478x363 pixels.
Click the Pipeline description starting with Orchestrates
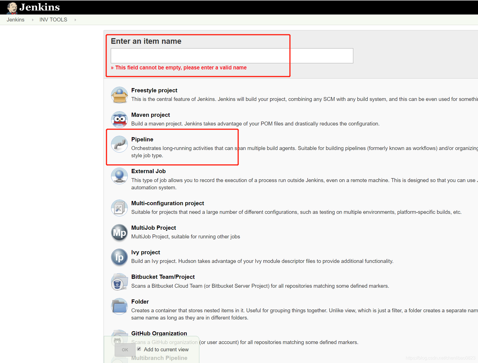click(x=305, y=152)
